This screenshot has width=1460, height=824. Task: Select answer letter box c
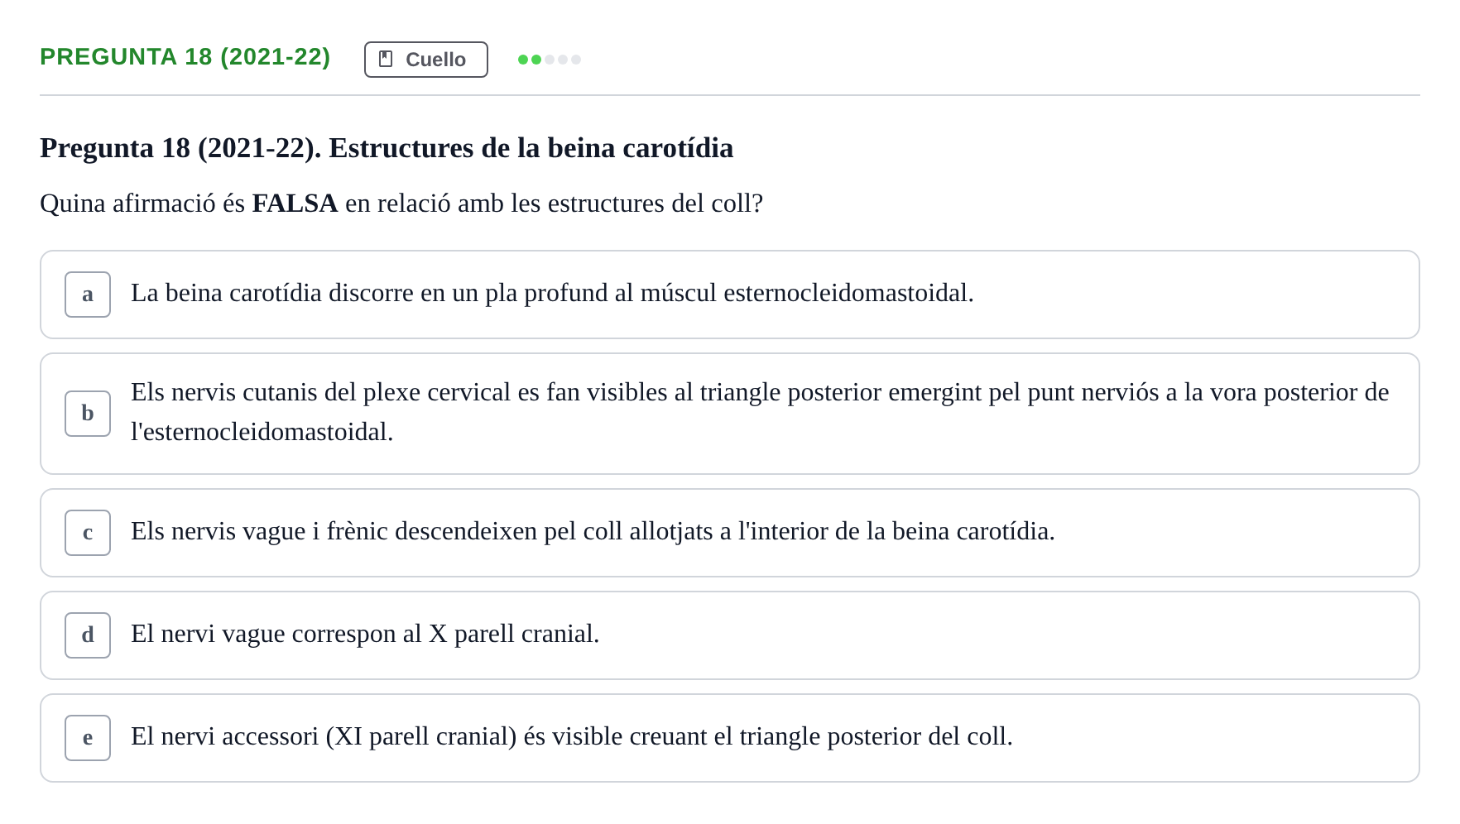(x=88, y=533)
